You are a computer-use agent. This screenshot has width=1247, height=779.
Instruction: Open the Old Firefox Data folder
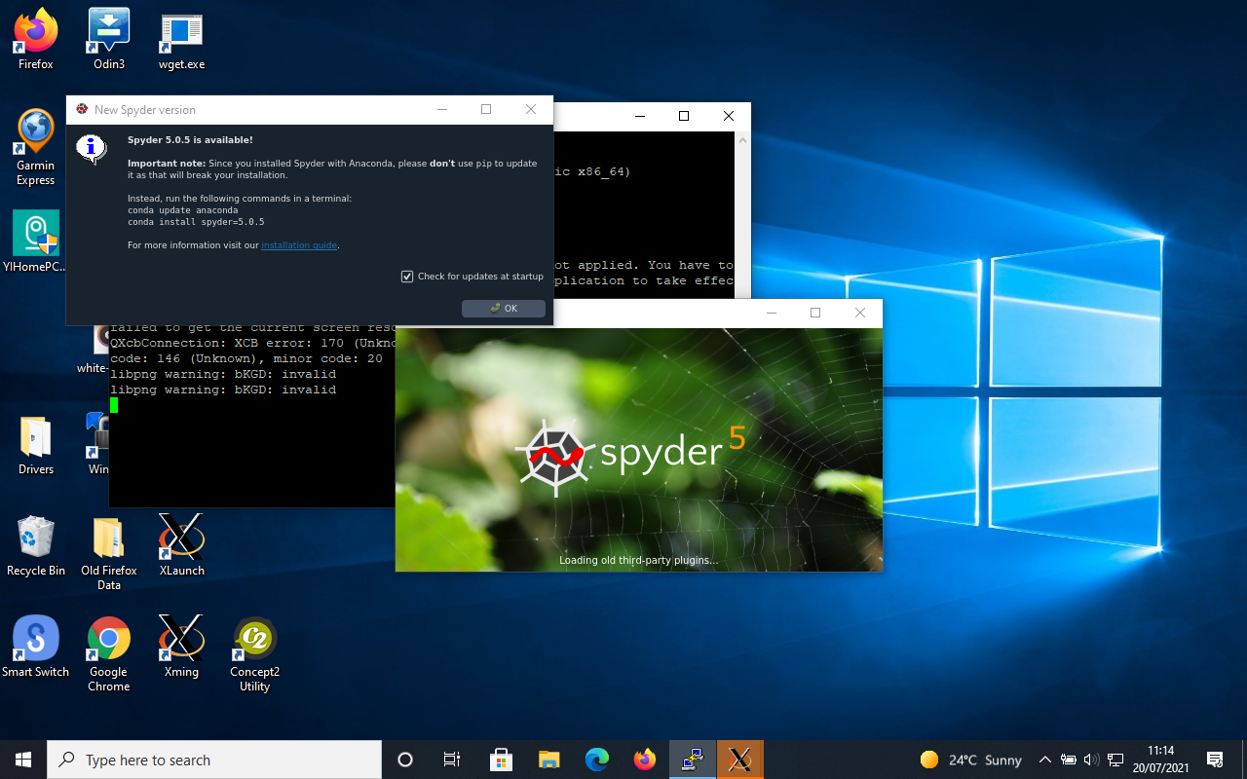109,553
